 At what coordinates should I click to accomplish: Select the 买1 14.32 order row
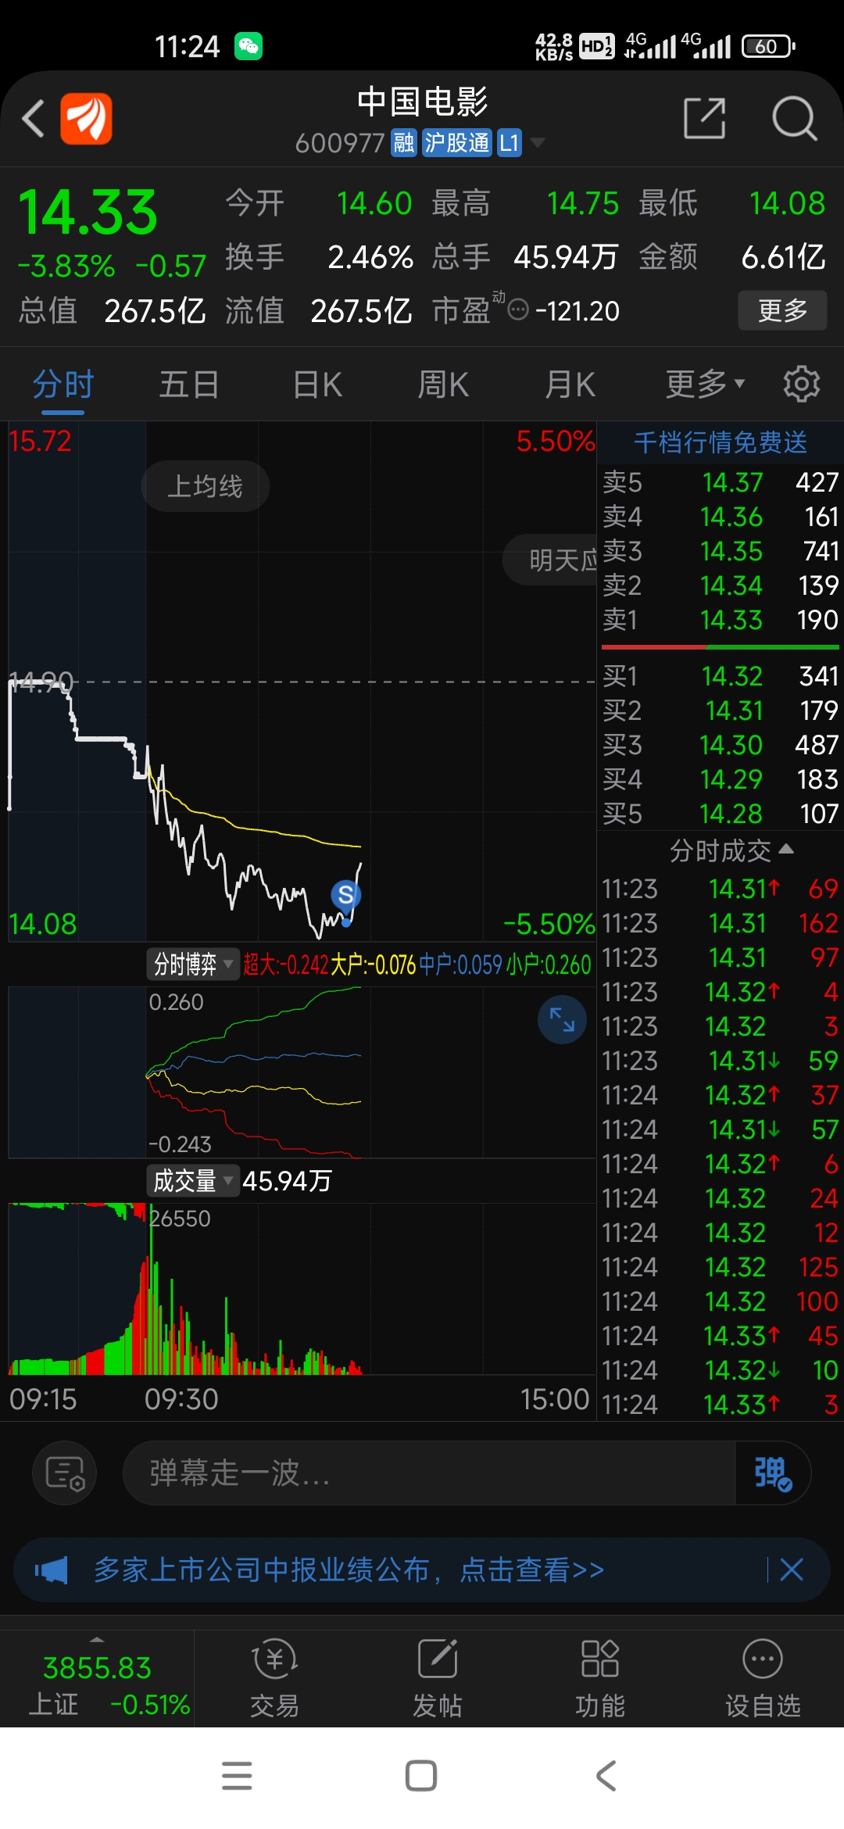pos(721,676)
